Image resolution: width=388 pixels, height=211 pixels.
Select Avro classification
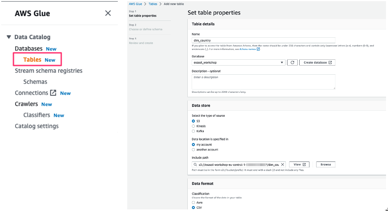pyautogui.click(x=194, y=203)
